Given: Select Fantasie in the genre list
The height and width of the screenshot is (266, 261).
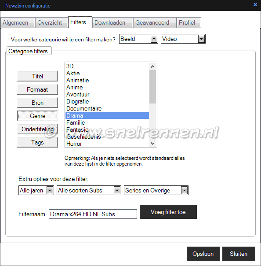Looking at the screenshot, I should 107,129.
